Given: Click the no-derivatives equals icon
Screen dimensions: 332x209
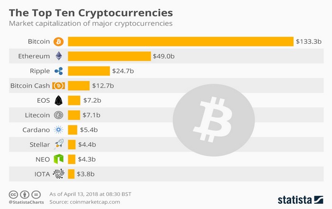Looking at the screenshot, I should [x=36, y=195].
